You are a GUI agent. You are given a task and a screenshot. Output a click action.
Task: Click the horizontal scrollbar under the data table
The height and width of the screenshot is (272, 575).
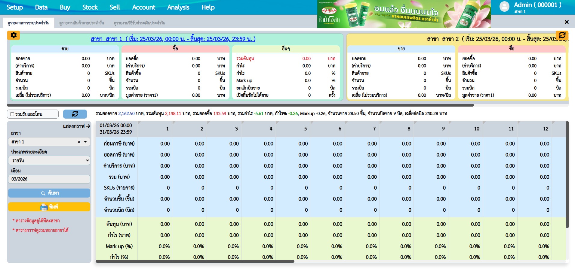(x=195, y=261)
